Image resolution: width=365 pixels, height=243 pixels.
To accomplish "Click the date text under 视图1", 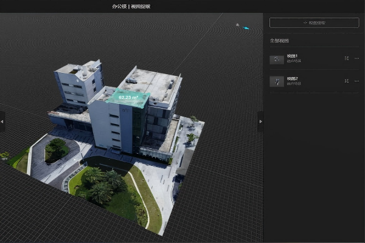I will 294,61.
